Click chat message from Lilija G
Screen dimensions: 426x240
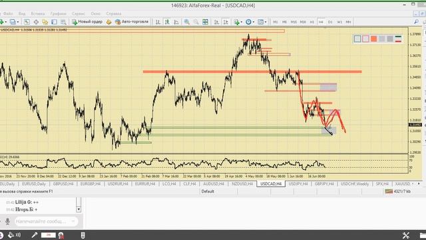(x=22, y=202)
